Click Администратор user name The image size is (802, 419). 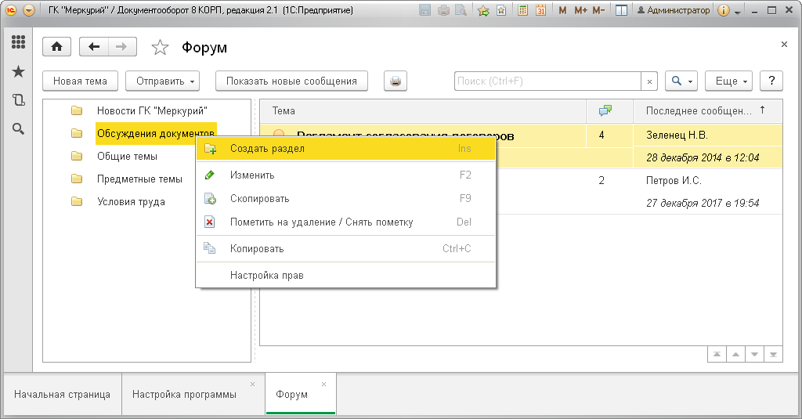click(674, 9)
